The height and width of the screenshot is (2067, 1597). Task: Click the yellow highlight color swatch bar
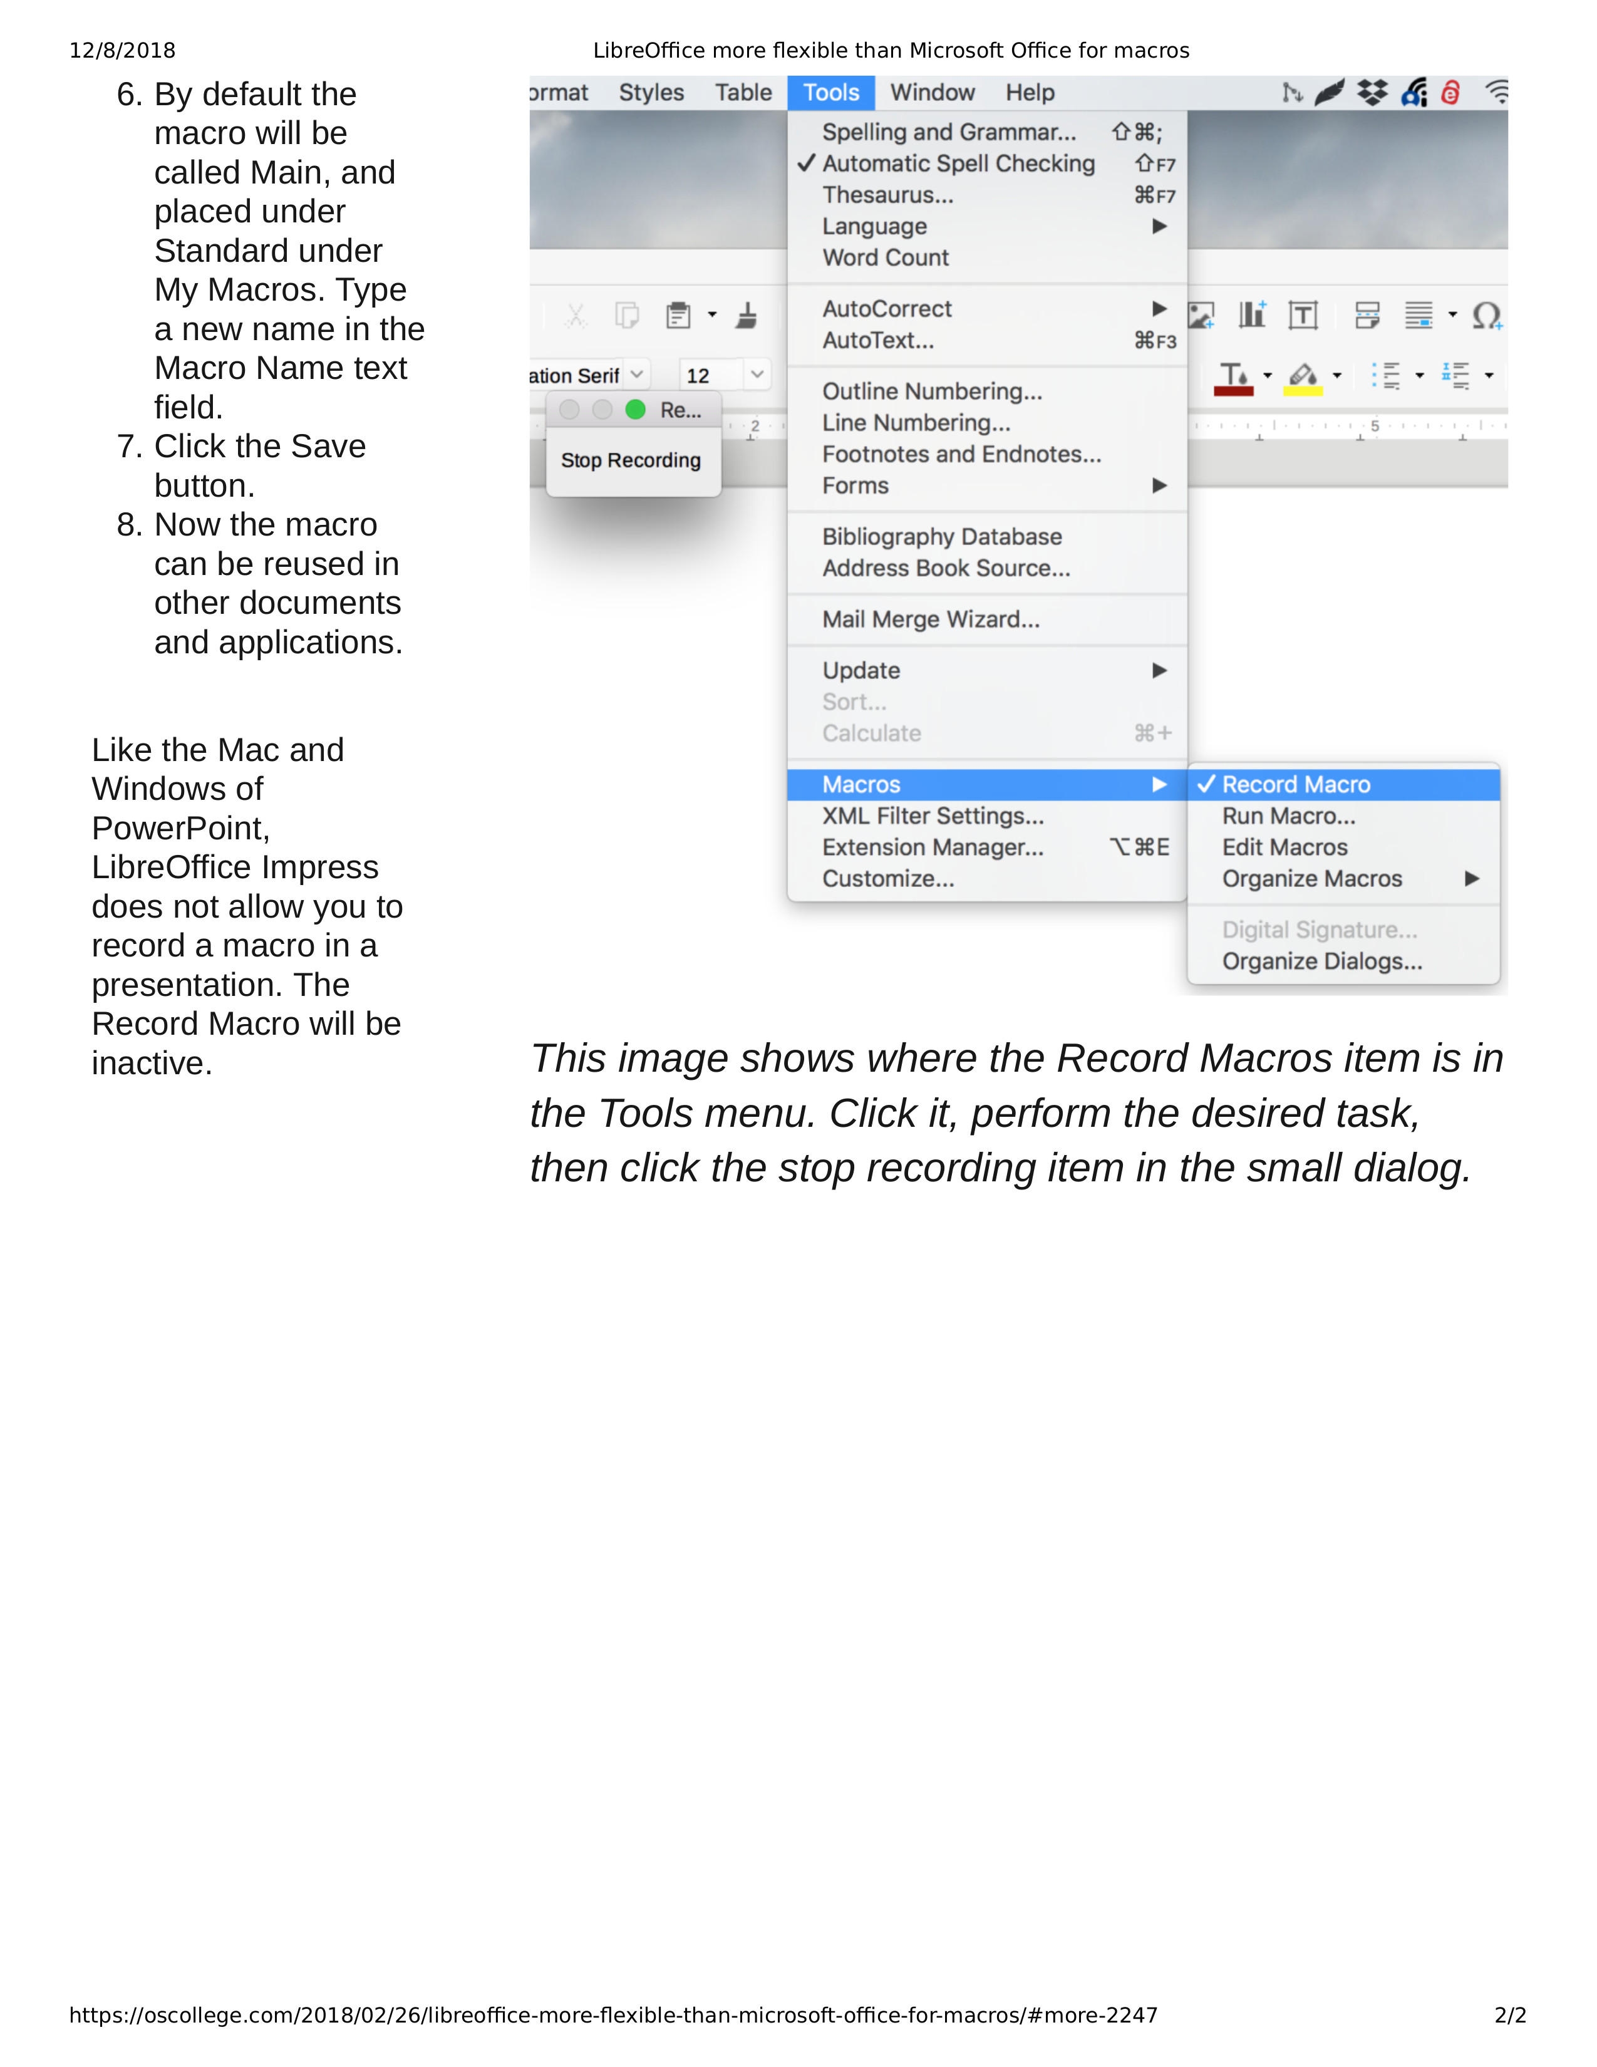[x=1303, y=391]
